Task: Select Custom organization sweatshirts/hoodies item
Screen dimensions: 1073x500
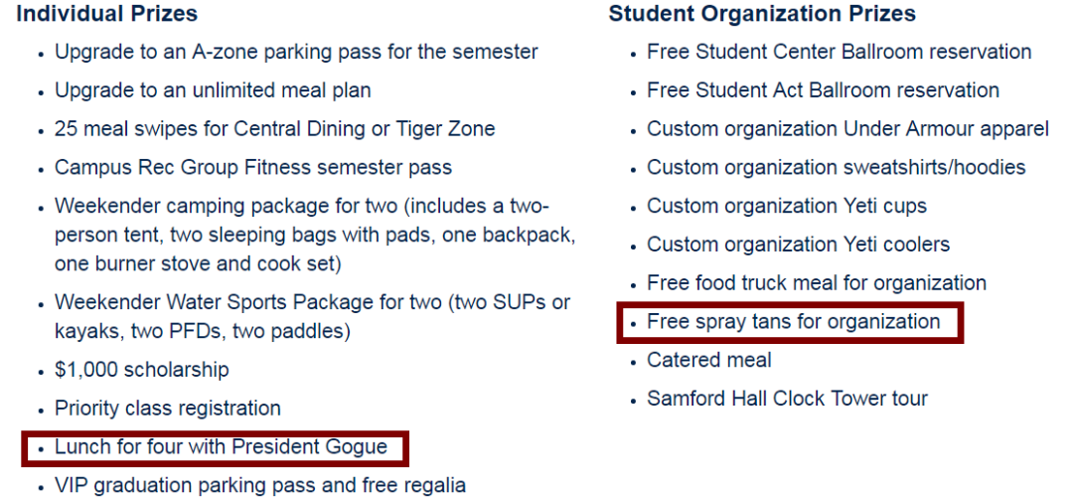Action: coord(837,167)
